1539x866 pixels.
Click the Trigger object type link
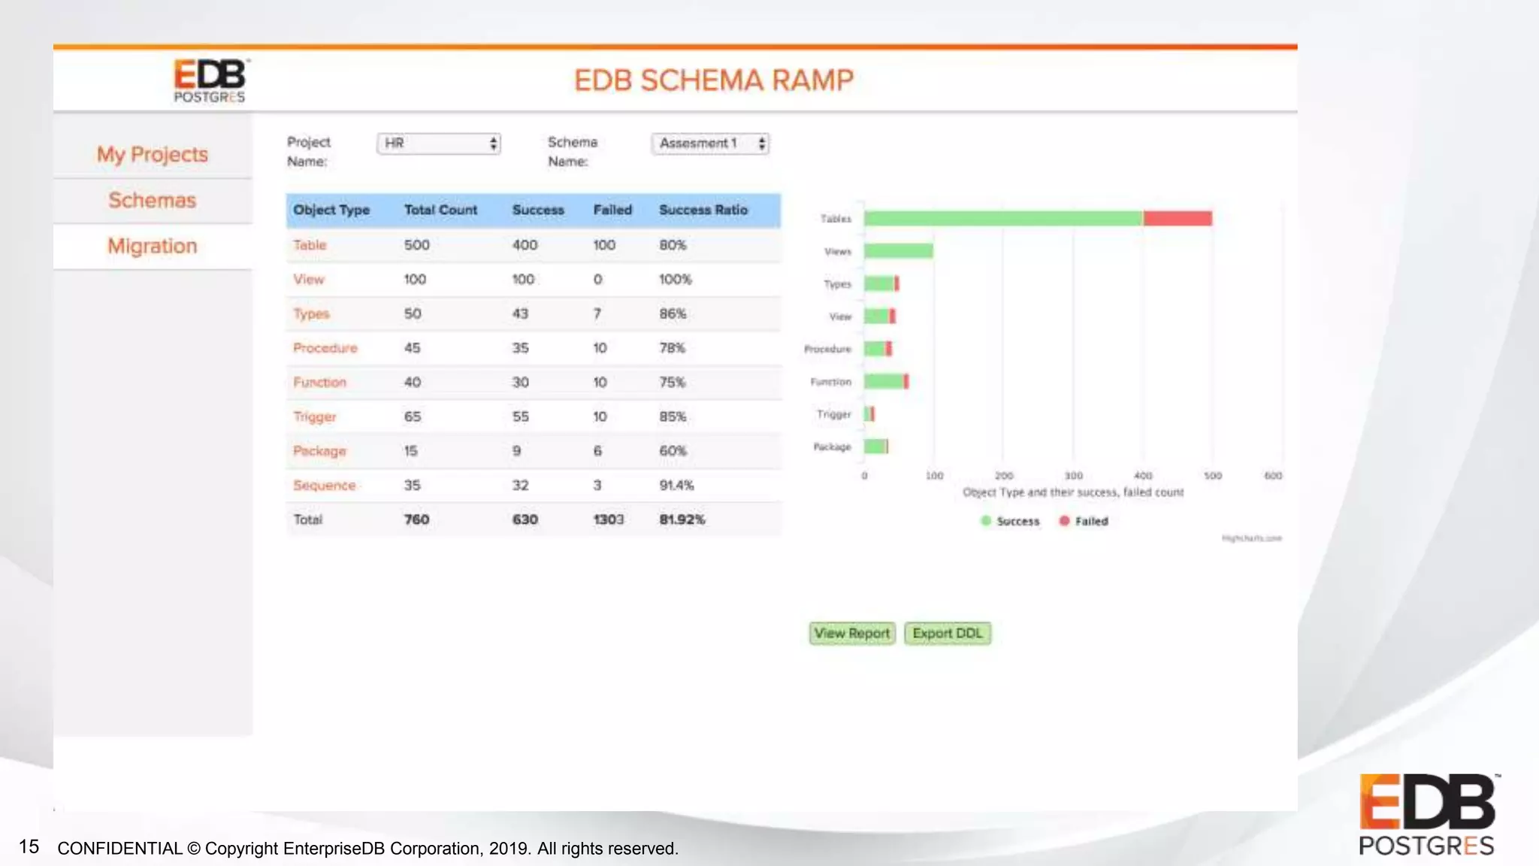[314, 416]
